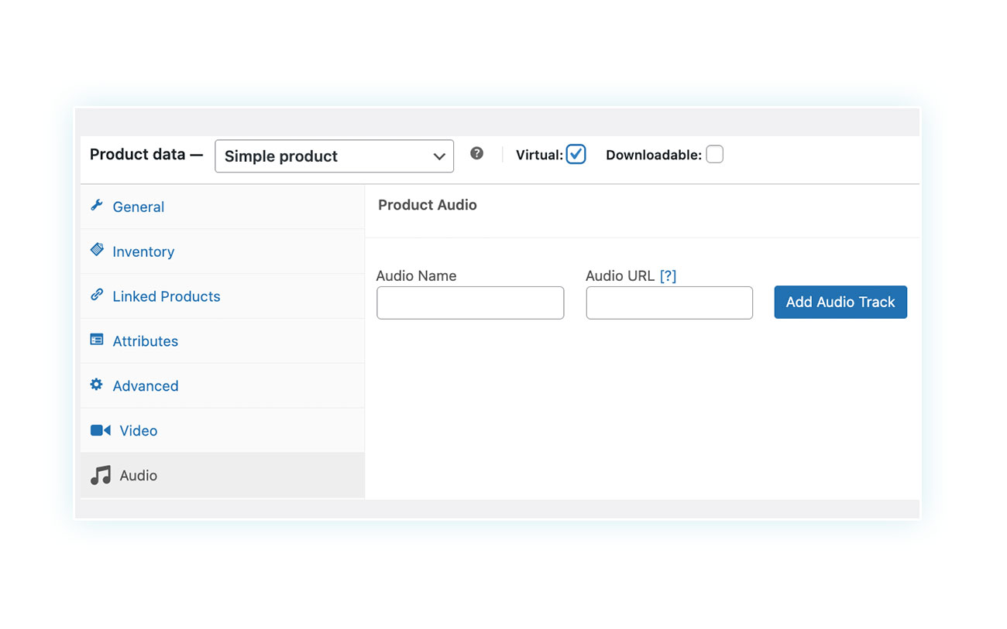
Task: Click the Linked Products chain icon
Action: point(97,294)
